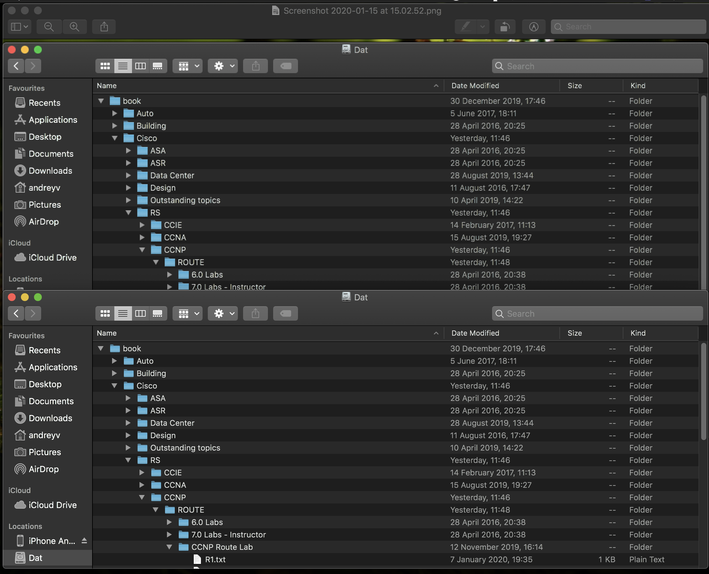Viewport: 709px width, 574px height.
Task: Click the Preview highlight pencil icon
Action: (x=466, y=27)
